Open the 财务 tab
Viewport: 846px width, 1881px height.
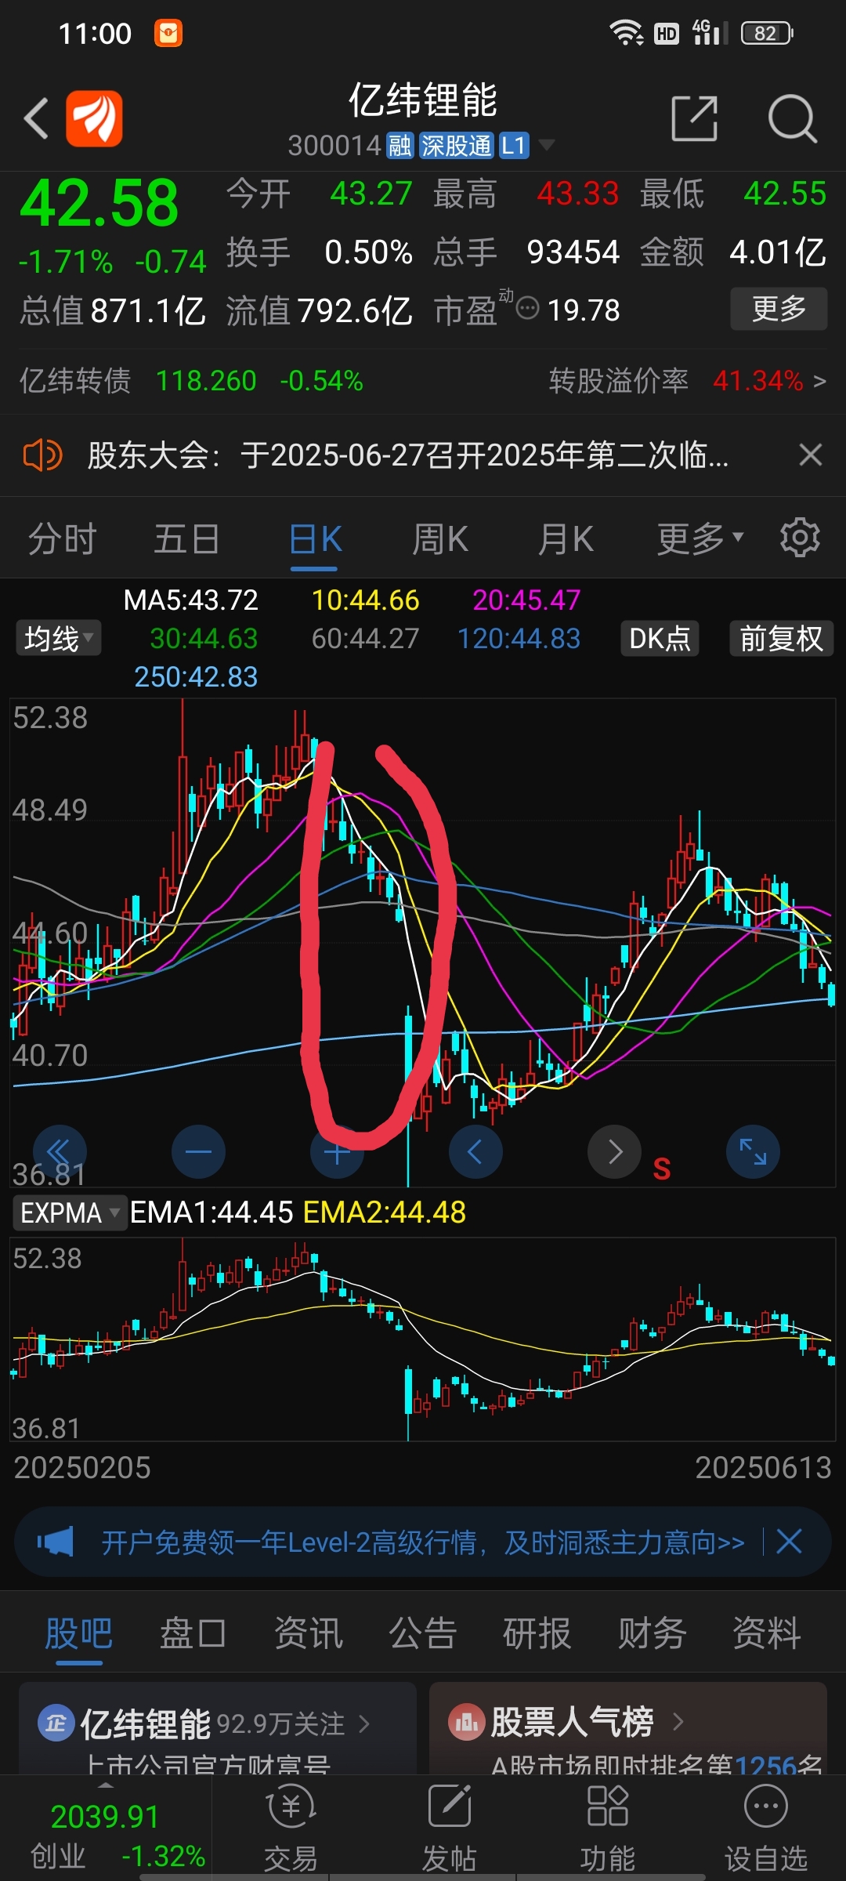coord(653,1635)
